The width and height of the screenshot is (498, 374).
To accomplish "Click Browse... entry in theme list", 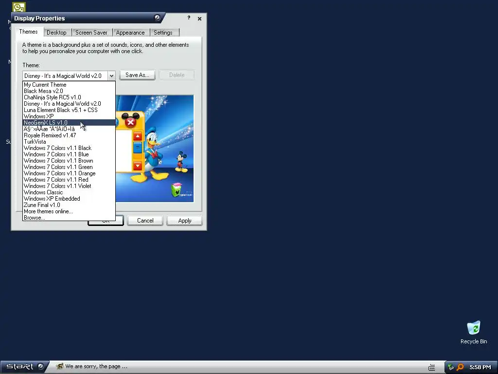I will (69, 218).
